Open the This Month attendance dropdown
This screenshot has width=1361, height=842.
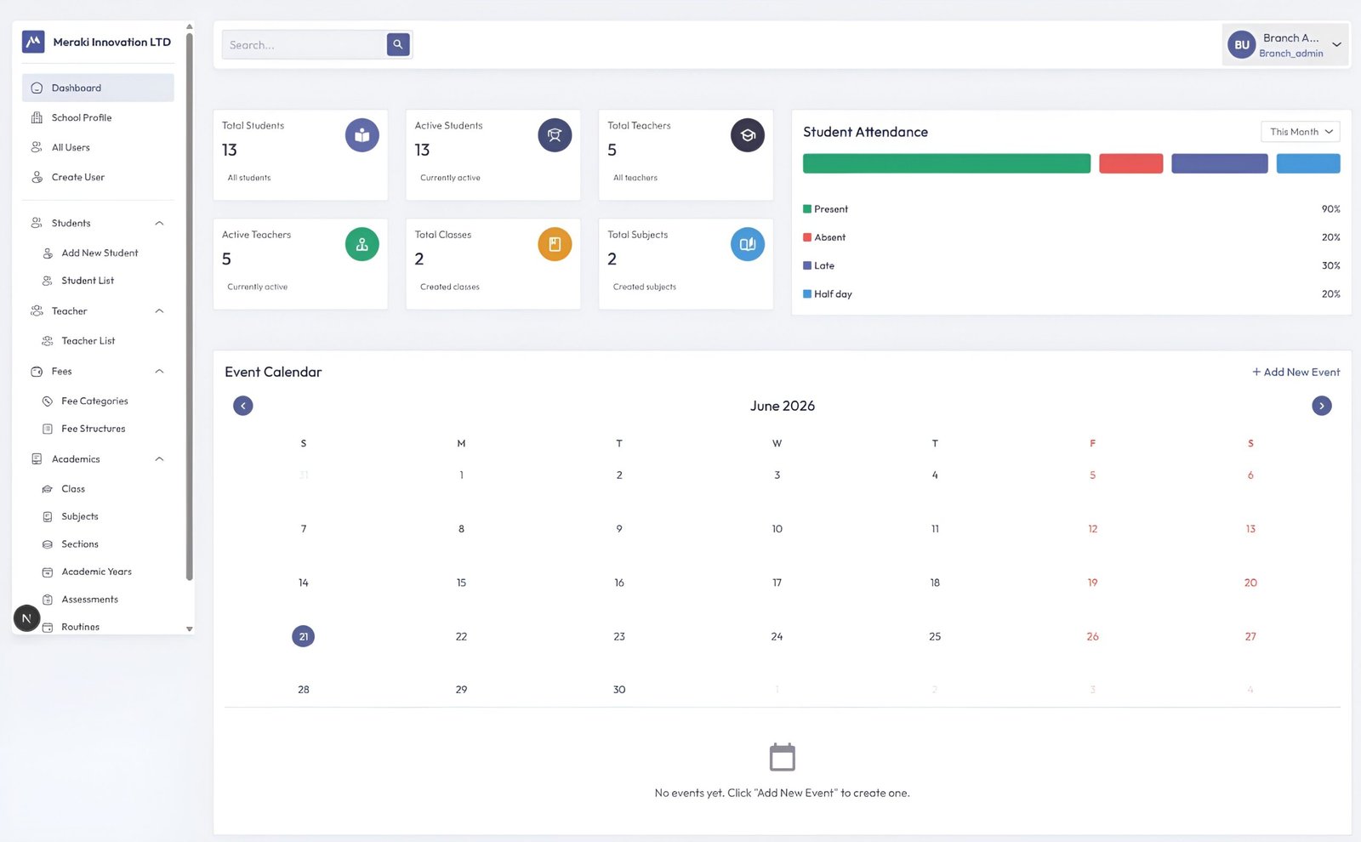[1301, 132]
